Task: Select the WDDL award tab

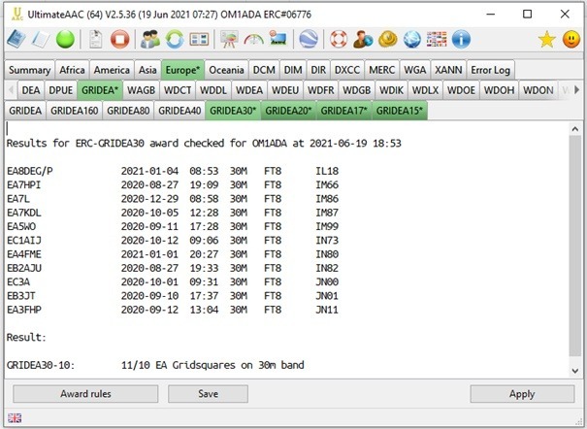Action: pos(213,90)
